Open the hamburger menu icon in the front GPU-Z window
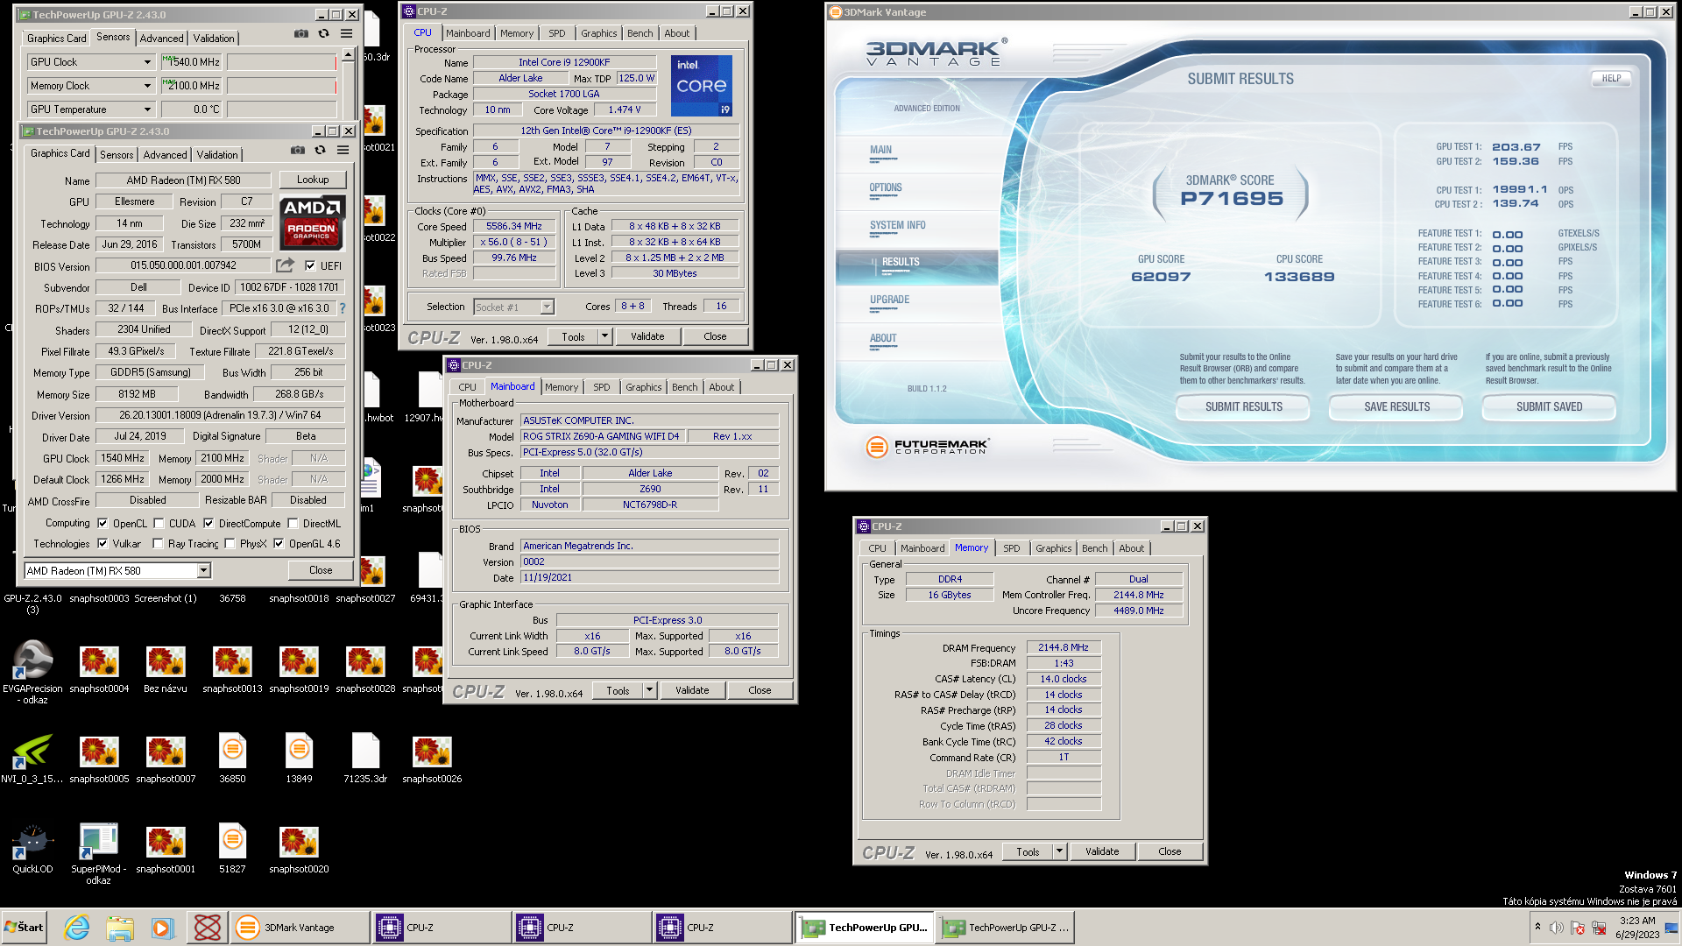The height and width of the screenshot is (946, 1682). (x=343, y=151)
